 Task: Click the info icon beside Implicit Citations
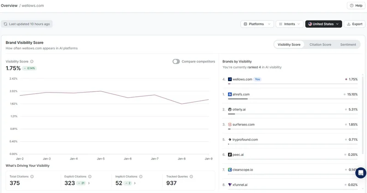pyautogui.click(x=140, y=176)
